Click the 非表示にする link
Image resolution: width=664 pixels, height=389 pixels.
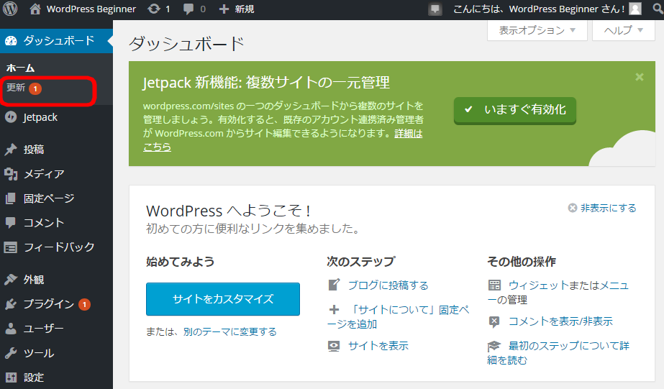[x=608, y=208]
